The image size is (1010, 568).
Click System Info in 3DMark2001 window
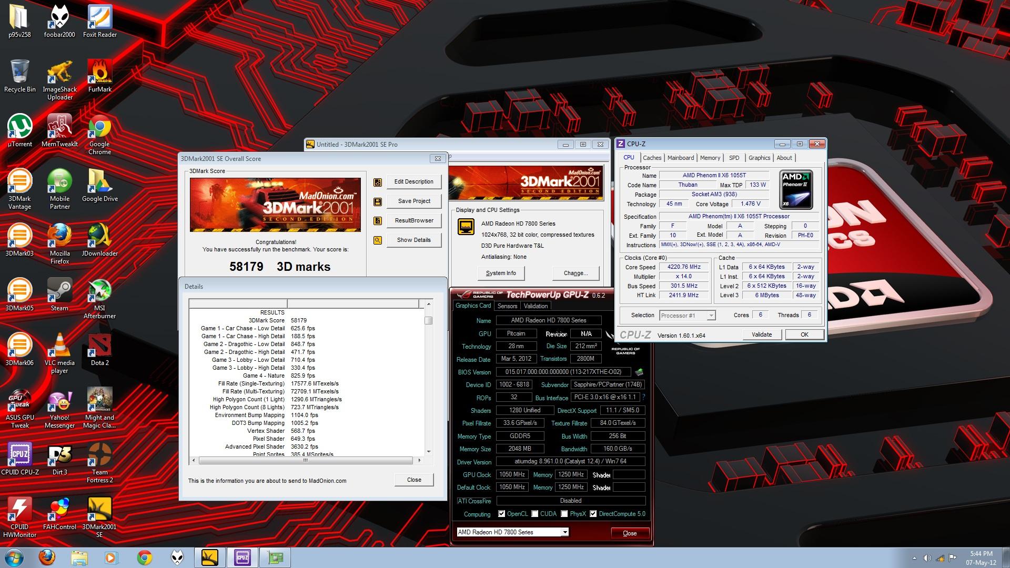coord(501,273)
